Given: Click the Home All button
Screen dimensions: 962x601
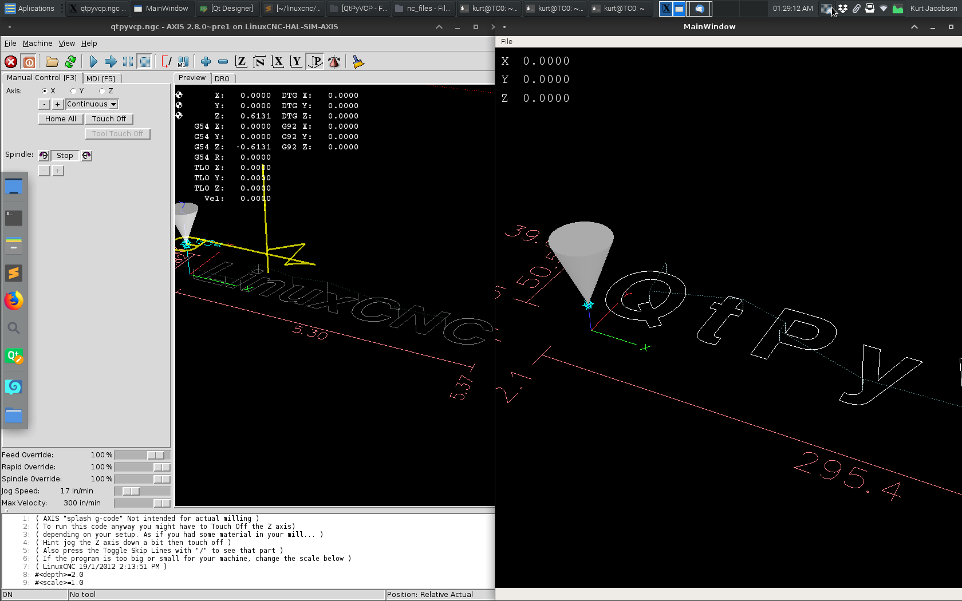Looking at the screenshot, I should 61,119.
